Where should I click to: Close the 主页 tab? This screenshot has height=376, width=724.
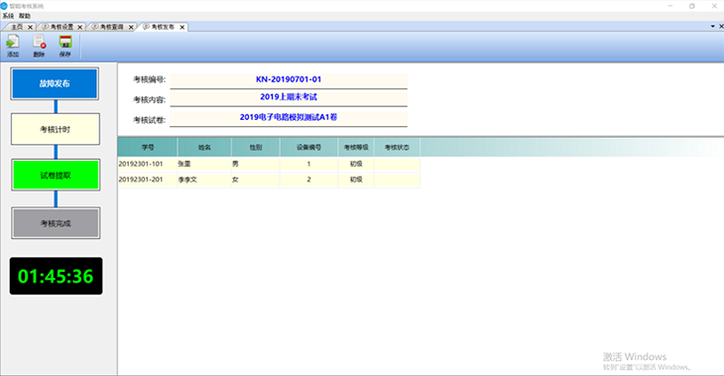point(31,27)
